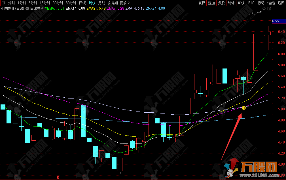Click the red S marker on the bottom axis
286x180 pixels.
tap(58, 177)
